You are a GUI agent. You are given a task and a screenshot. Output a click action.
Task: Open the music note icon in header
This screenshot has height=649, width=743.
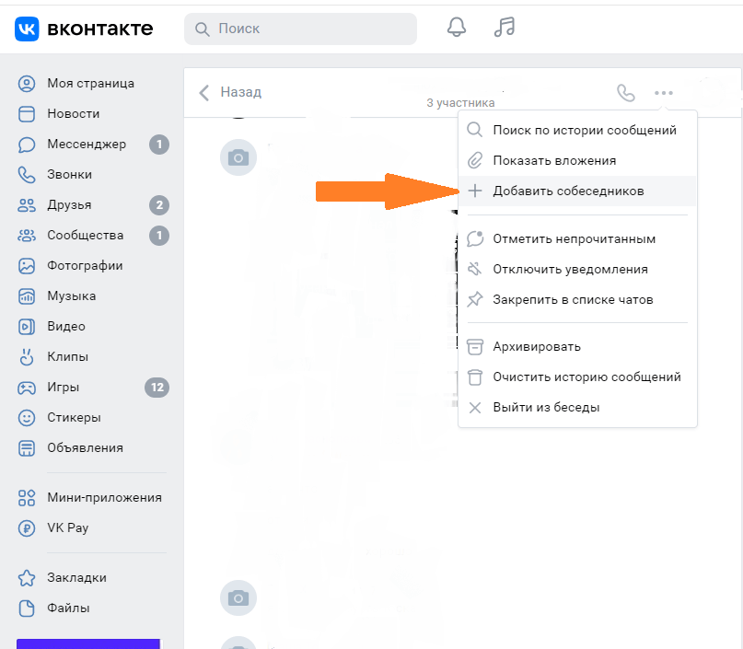point(504,28)
